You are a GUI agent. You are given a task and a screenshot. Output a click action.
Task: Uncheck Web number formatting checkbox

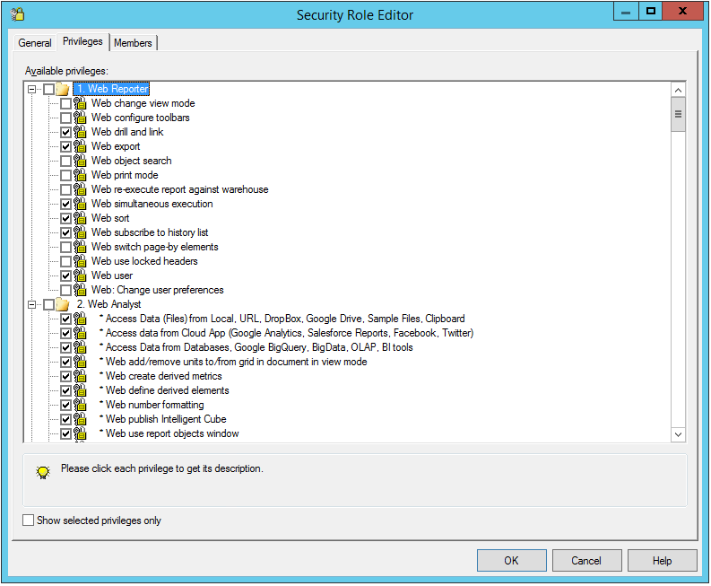65,405
